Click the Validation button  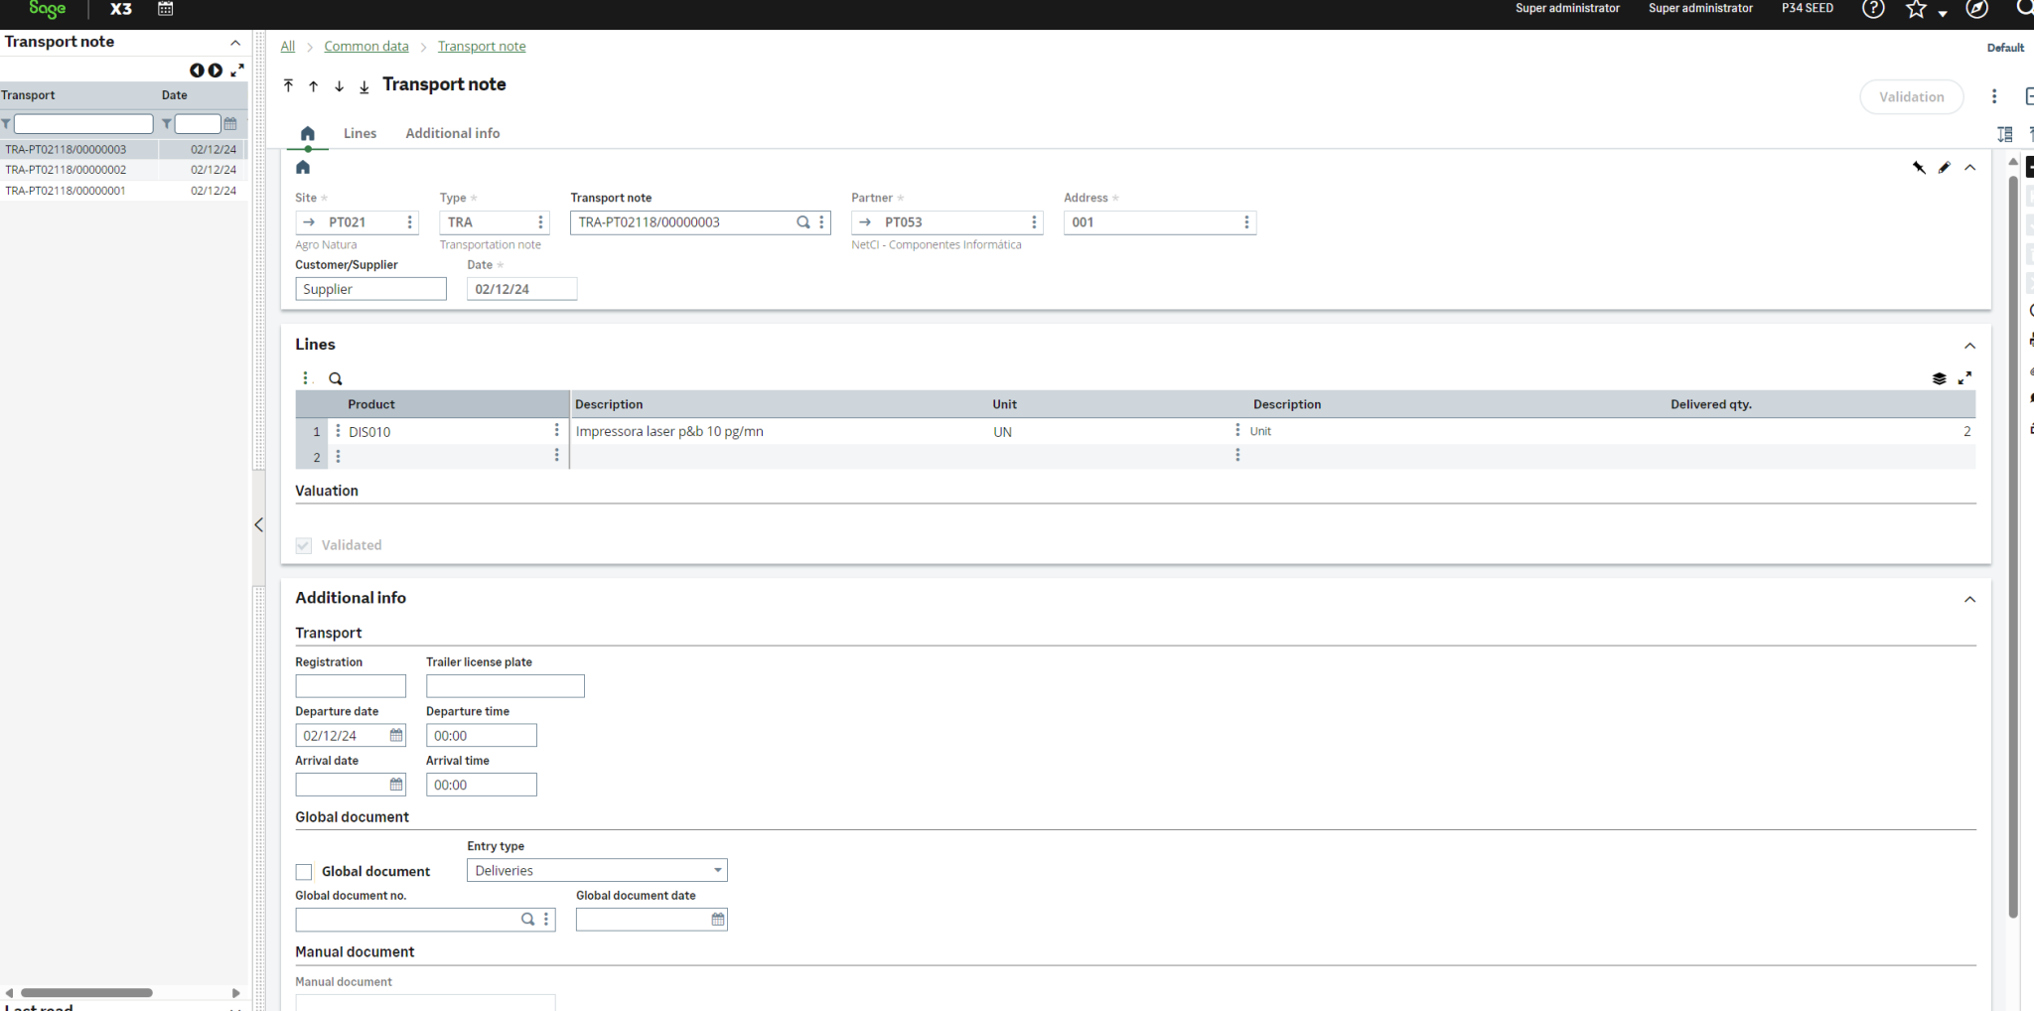click(x=1910, y=96)
